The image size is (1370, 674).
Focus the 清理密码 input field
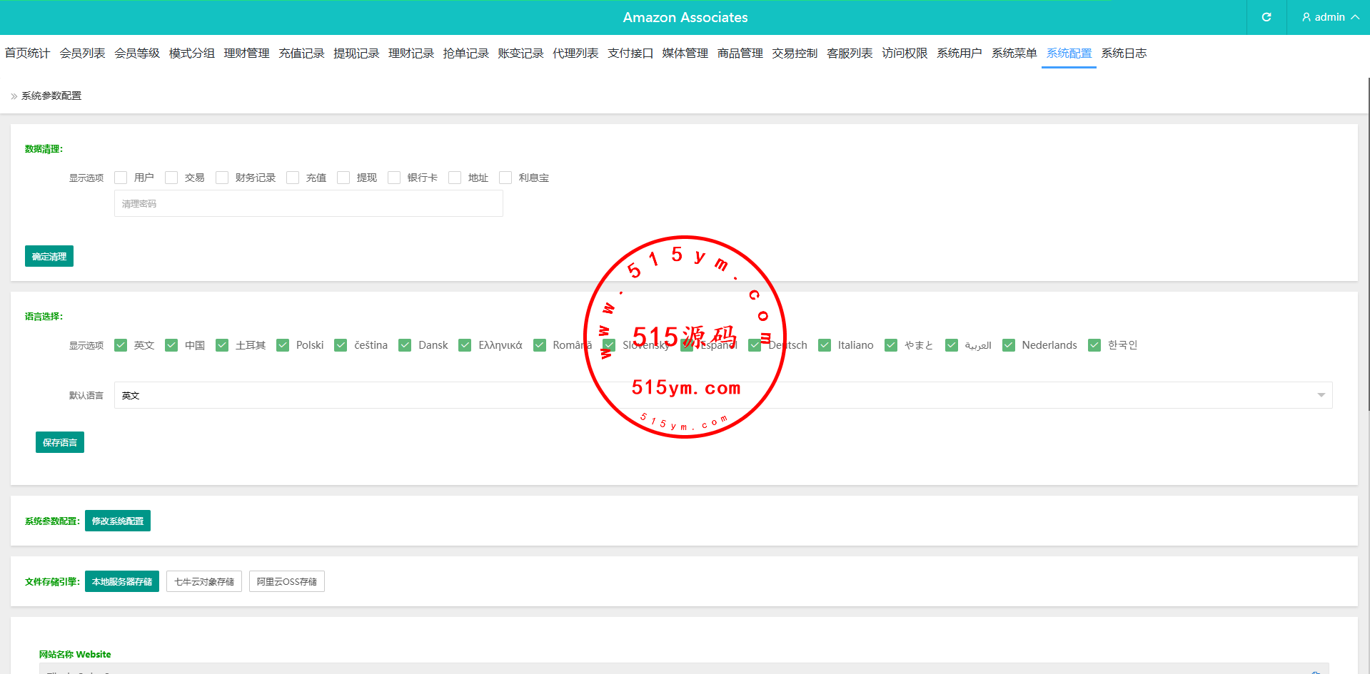point(308,203)
